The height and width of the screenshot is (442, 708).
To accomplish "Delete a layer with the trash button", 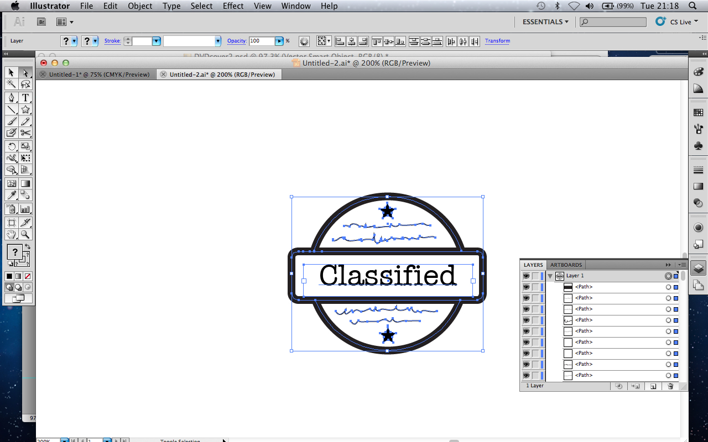I will pyautogui.click(x=670, y=386).
